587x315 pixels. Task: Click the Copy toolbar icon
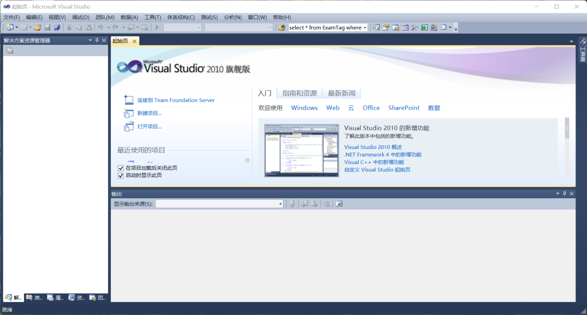click(79, 27)
